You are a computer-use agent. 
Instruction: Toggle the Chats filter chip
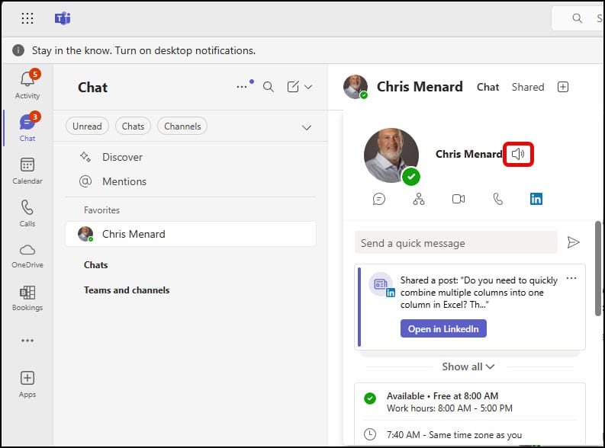tap(133, 126)
